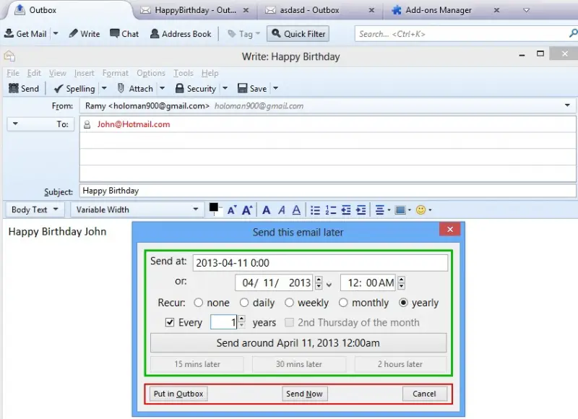Viewport: 578px width, 419px height.
Task: Uncheck the Every checkbox
Action: click(x=170, y=322)
